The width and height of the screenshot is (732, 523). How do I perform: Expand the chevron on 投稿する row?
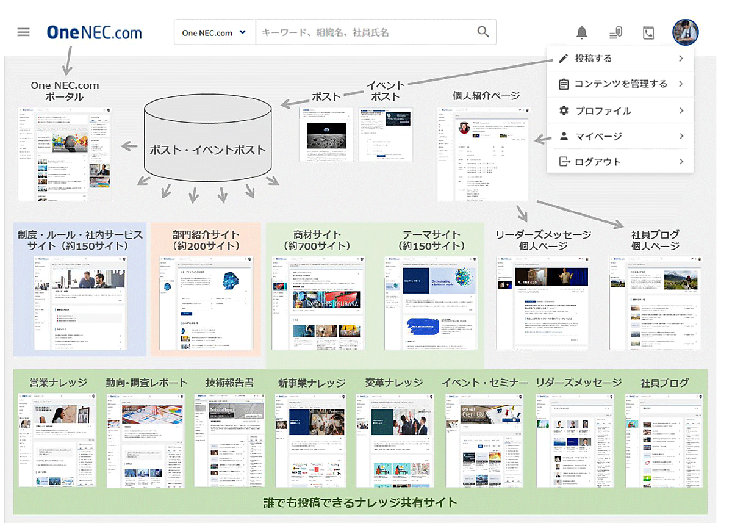click(681, 59)
